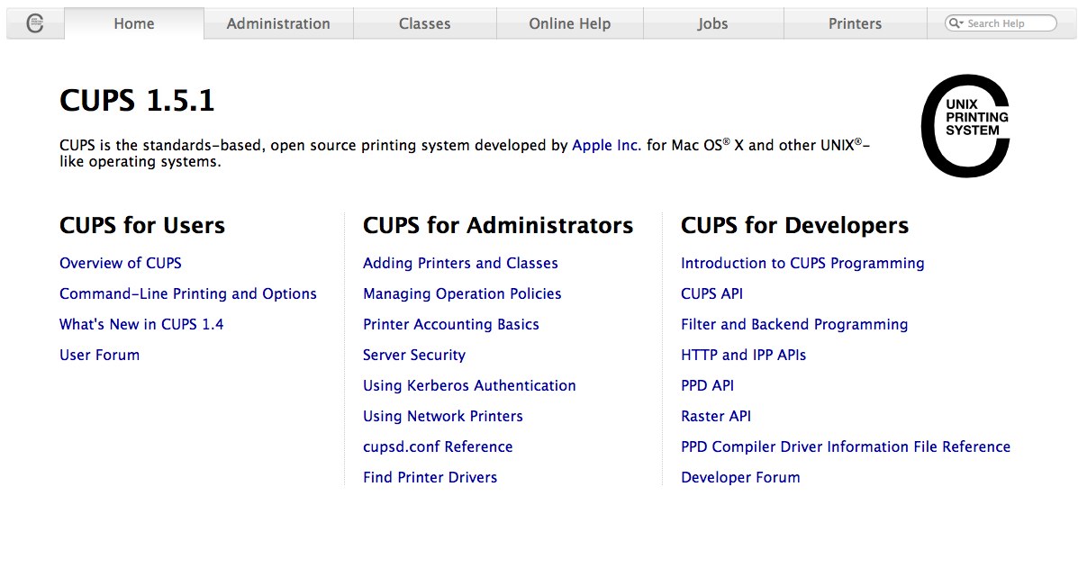Click the magnifier icon in the Search Help field
1078x577 pixels.
click(x=956, y=23)
